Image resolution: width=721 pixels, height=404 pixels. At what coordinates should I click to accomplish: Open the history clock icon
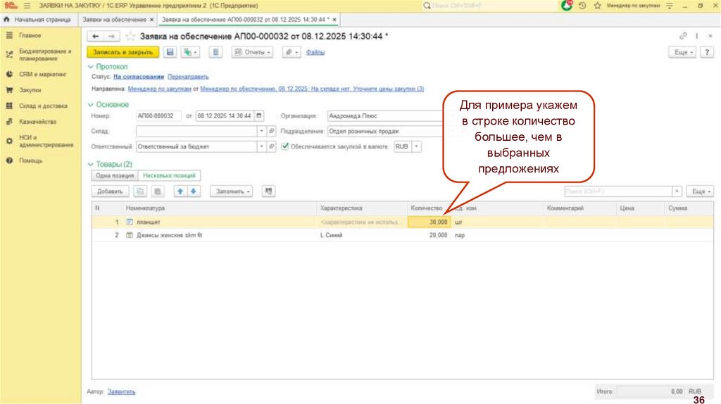(x=582, y=5)
